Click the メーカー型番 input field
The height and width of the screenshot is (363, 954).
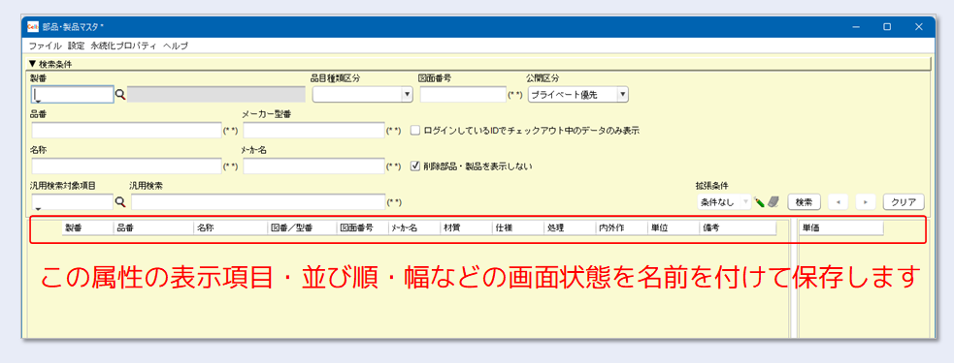[313, 131]
